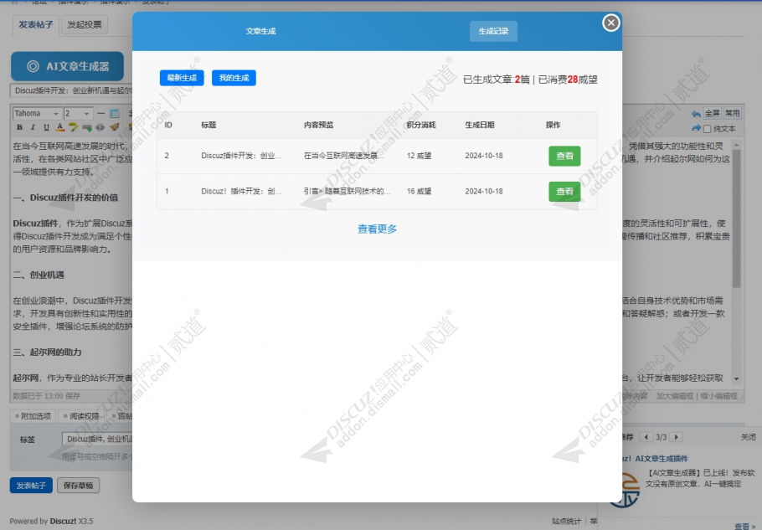
Task: Click the 生成日期 column header
Action: point(480,125)
